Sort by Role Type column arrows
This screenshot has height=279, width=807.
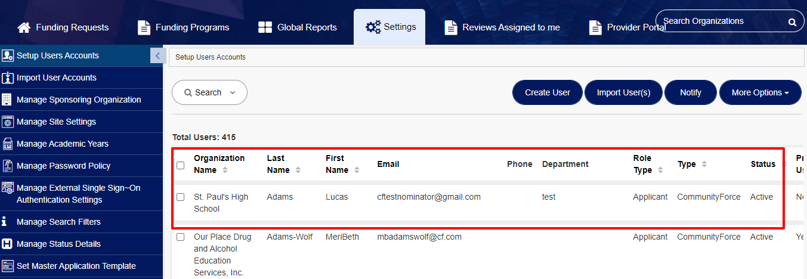coord(661,170)
